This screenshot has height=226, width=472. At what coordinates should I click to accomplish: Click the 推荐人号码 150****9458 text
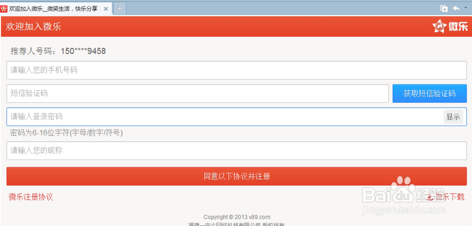click(58, 51)
